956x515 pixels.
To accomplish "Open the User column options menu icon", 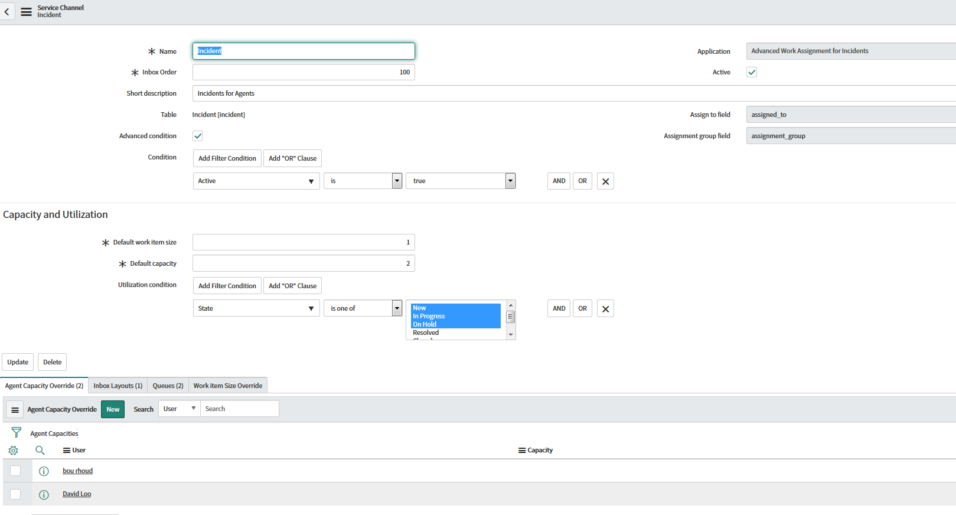I will tap(67, 450).
